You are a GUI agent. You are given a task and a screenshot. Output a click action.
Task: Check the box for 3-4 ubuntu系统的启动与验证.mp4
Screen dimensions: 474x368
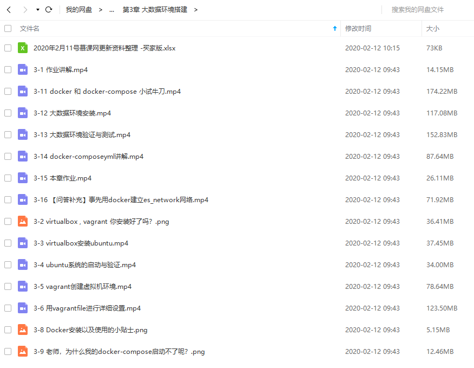[x=8, y=264]
